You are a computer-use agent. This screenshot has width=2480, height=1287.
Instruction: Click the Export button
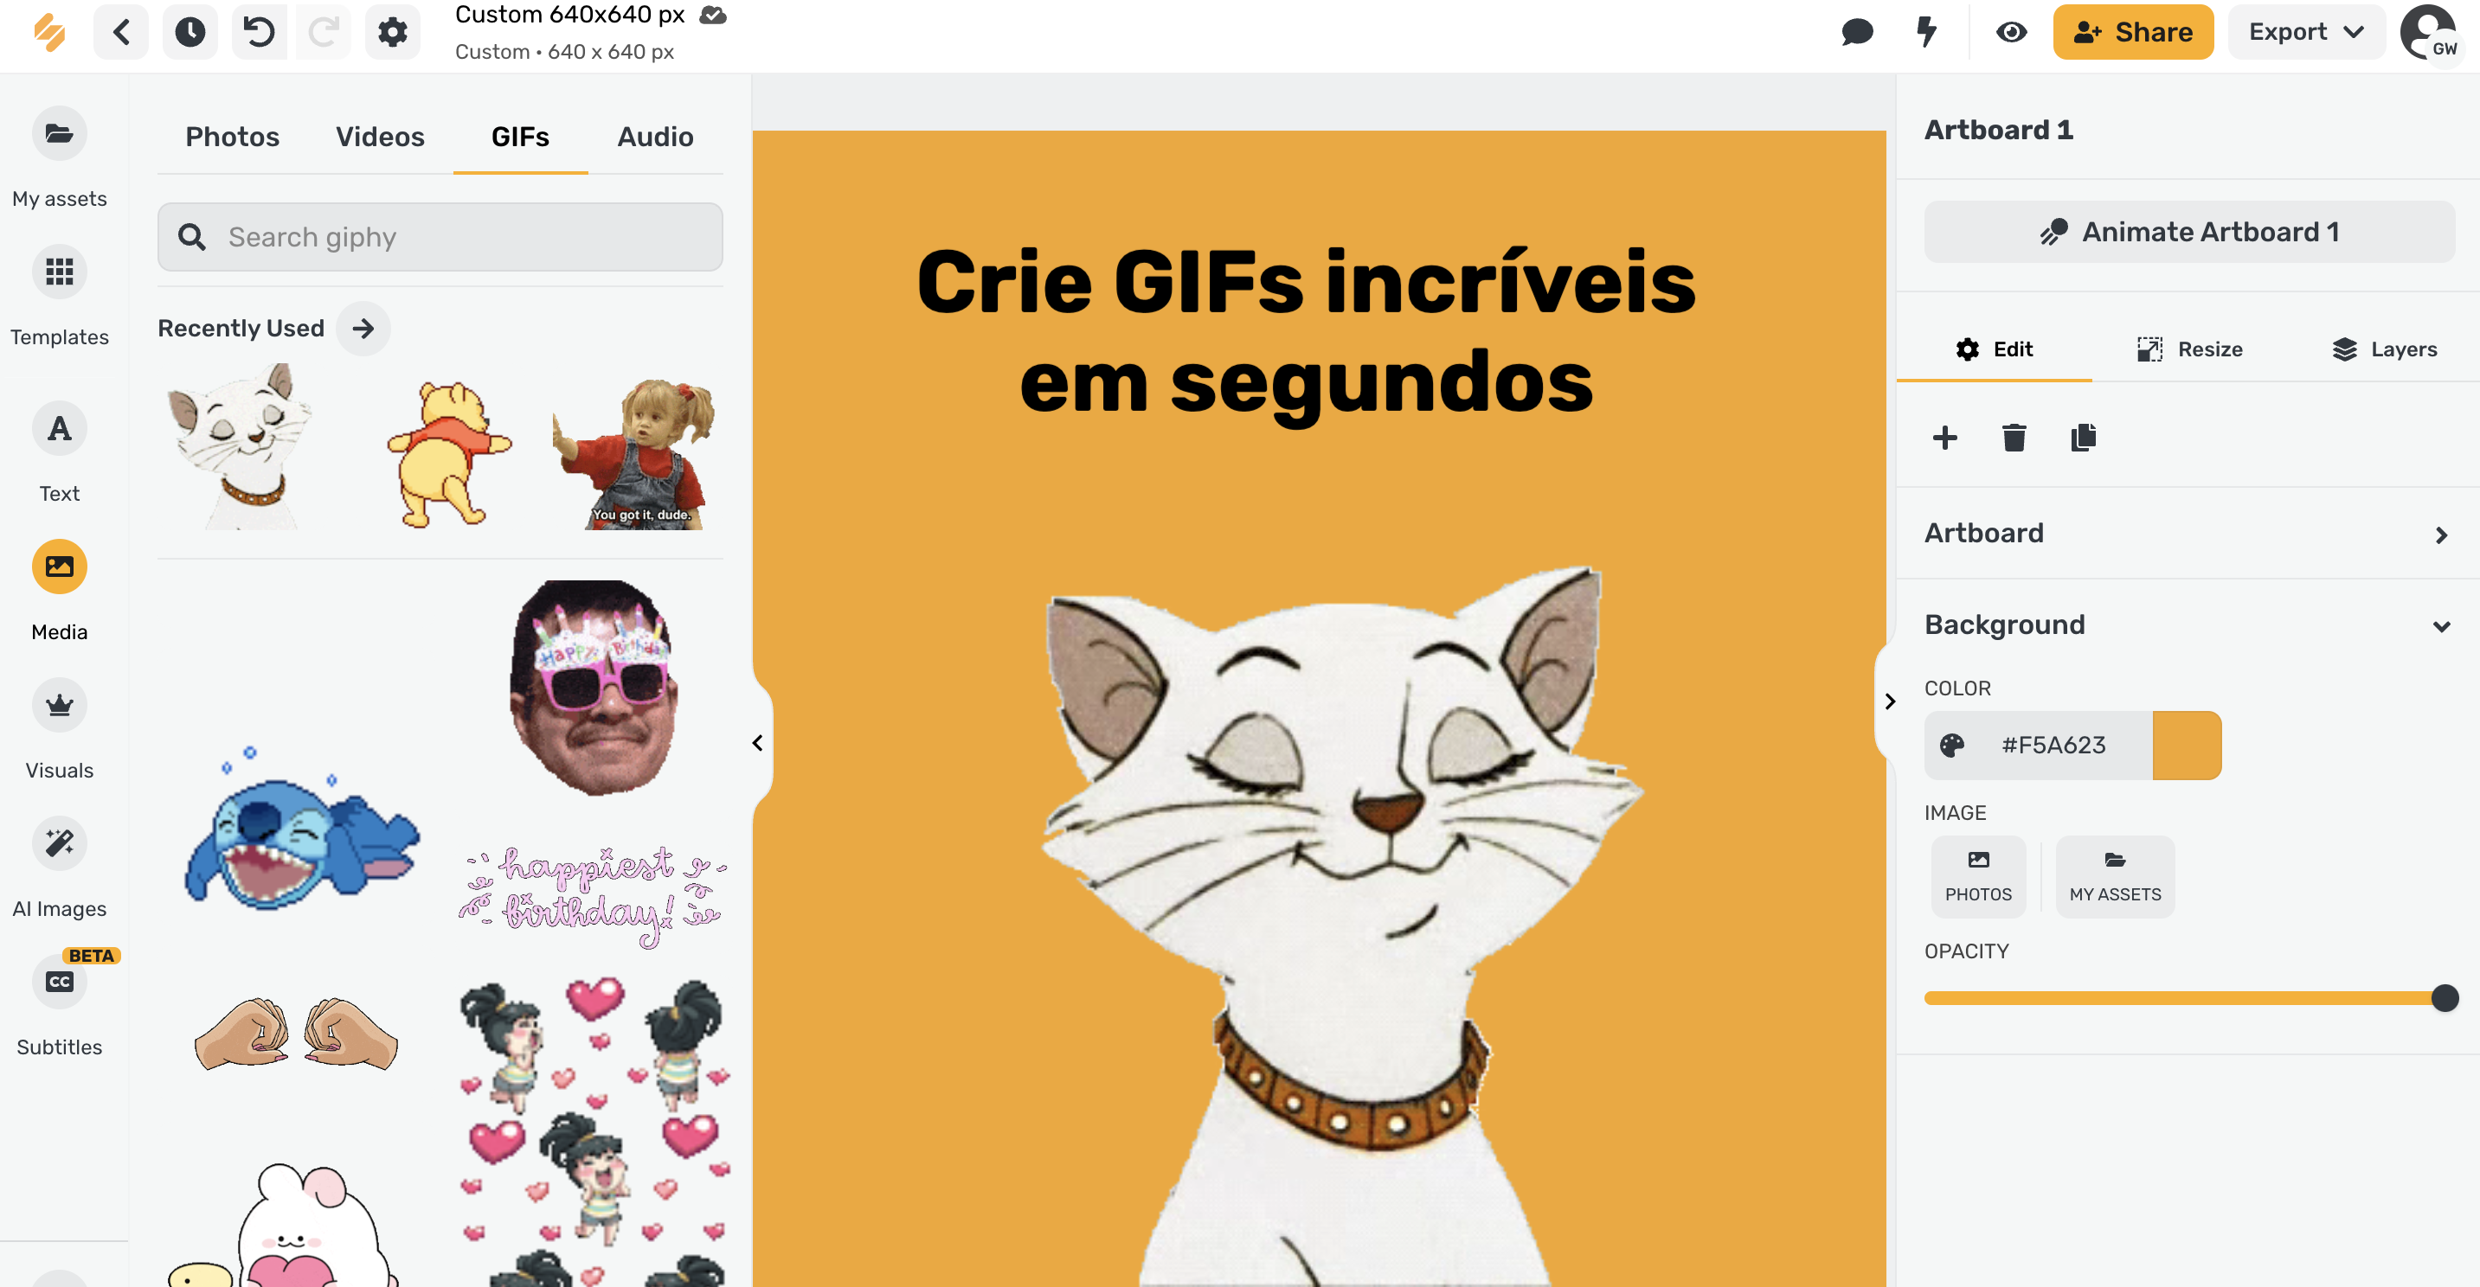(x=2303, y=33)
